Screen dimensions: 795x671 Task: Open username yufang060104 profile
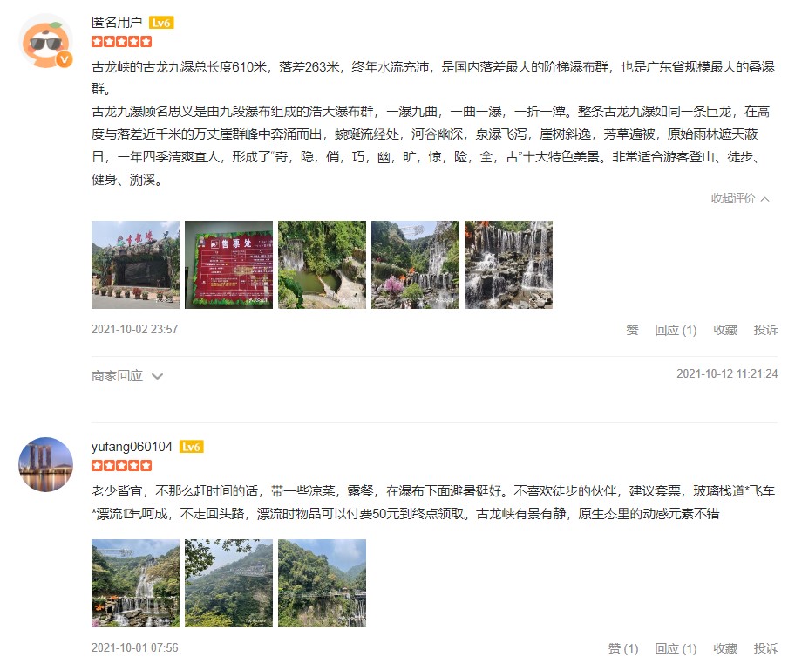pos(132,447)
